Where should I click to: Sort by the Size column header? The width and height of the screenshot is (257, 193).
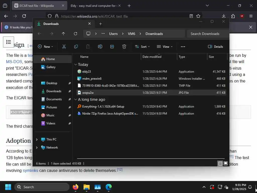[217, 57]
